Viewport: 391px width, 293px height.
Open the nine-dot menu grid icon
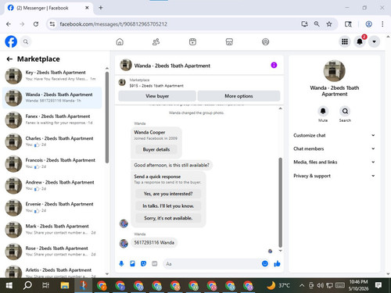click(x=345, y=41)
